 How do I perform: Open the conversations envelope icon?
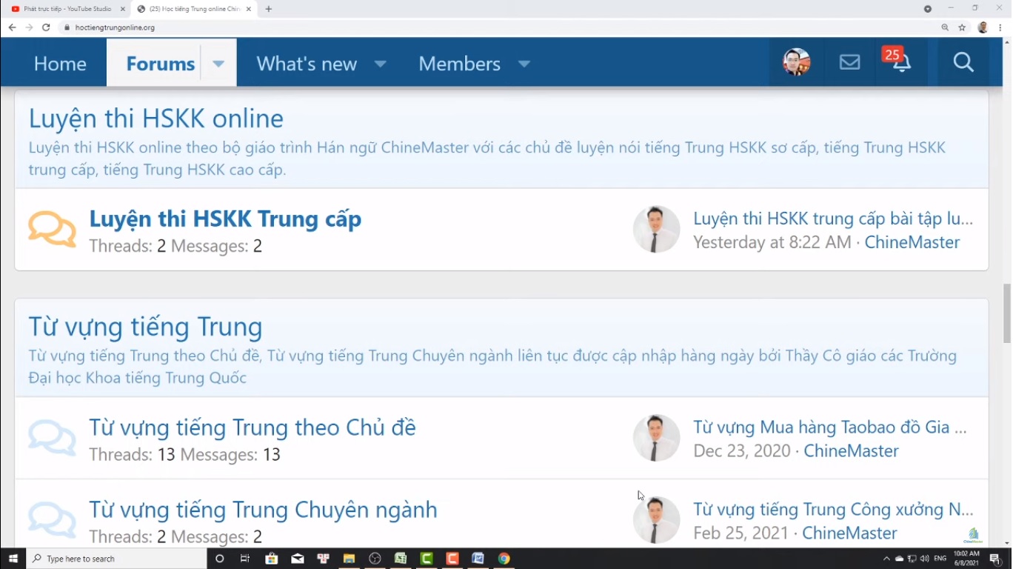[x=849, y=63]
